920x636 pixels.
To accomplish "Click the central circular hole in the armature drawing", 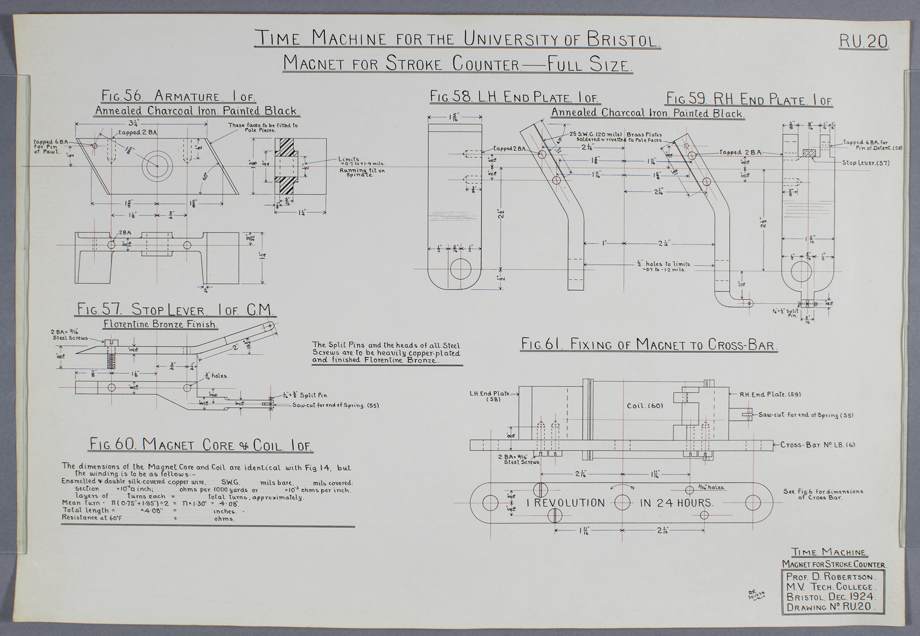I will point(157,166).
